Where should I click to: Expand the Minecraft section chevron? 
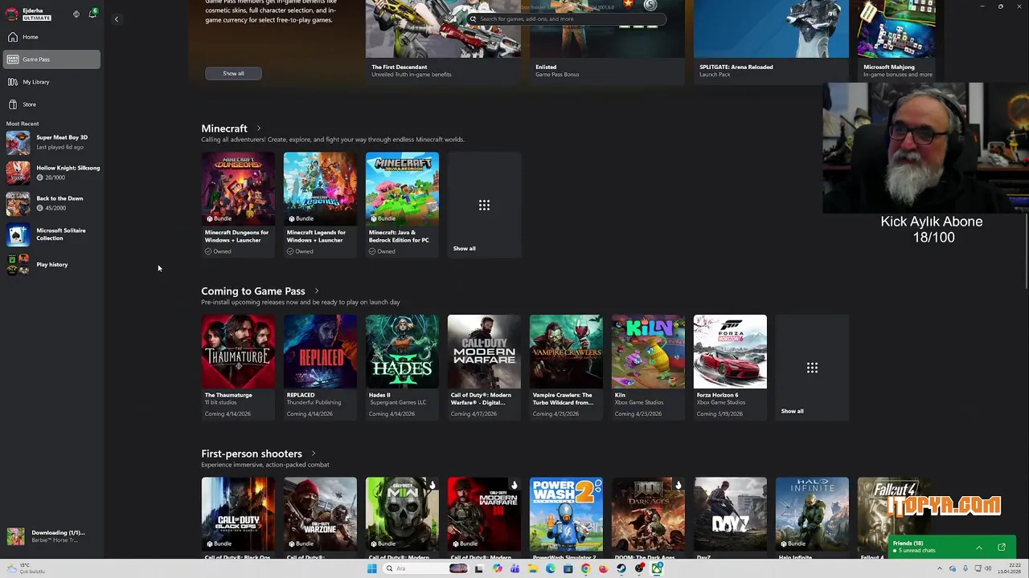click(x=259, y=128)
